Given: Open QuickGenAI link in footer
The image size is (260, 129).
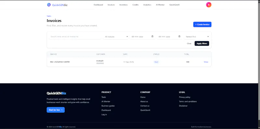Looking at the screenshot, I should click(145, 110).
